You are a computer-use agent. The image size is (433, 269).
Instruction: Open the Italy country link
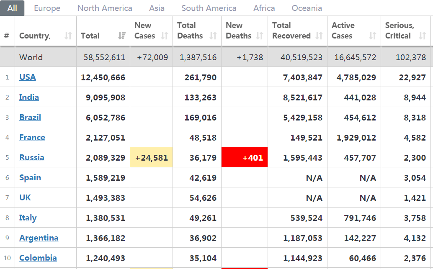[x=28, y=218]
